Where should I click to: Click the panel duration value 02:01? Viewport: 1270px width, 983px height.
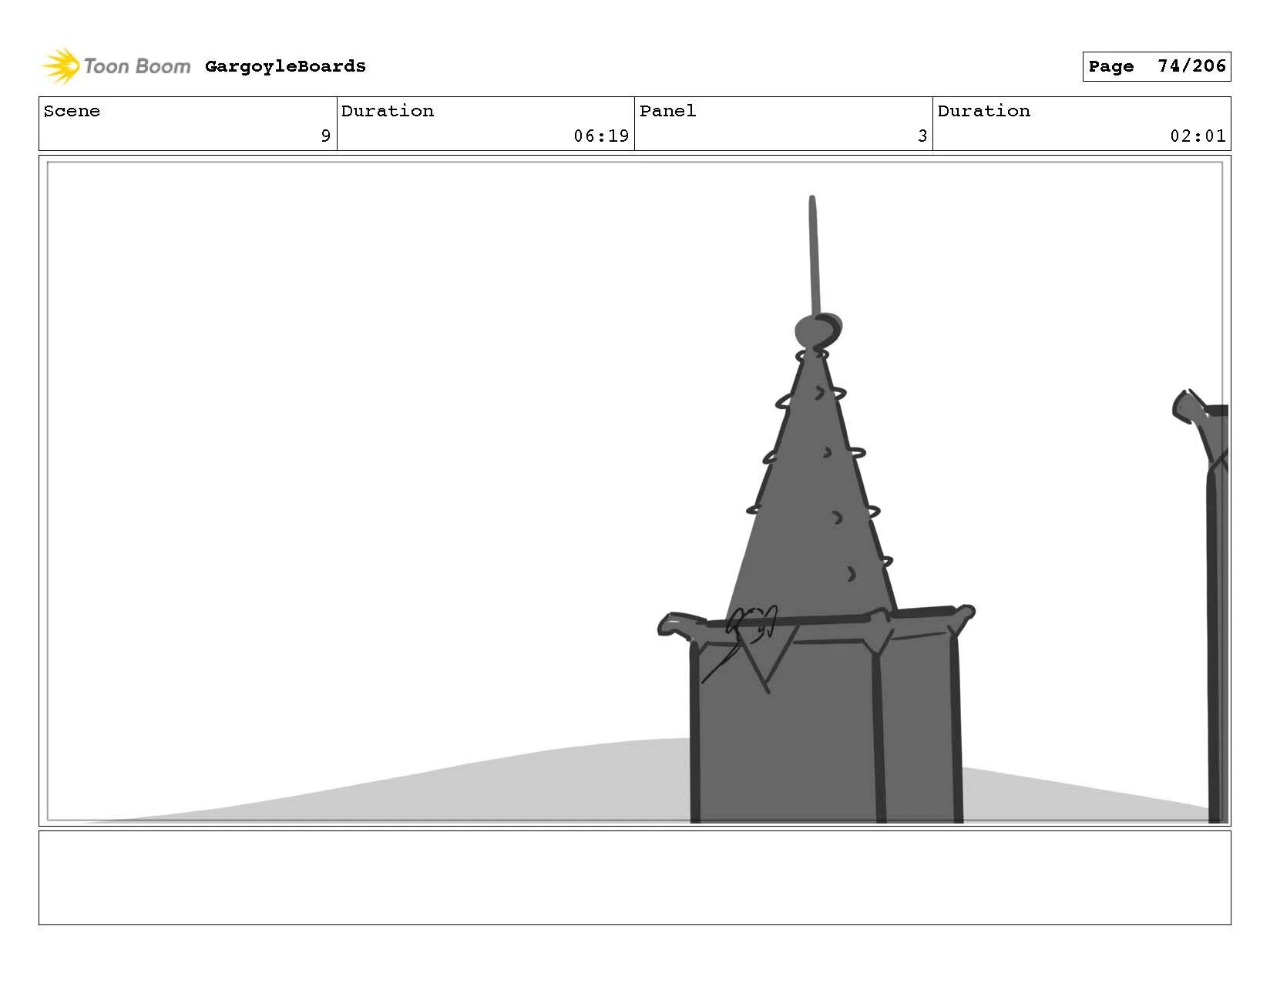click(1198, 136)
